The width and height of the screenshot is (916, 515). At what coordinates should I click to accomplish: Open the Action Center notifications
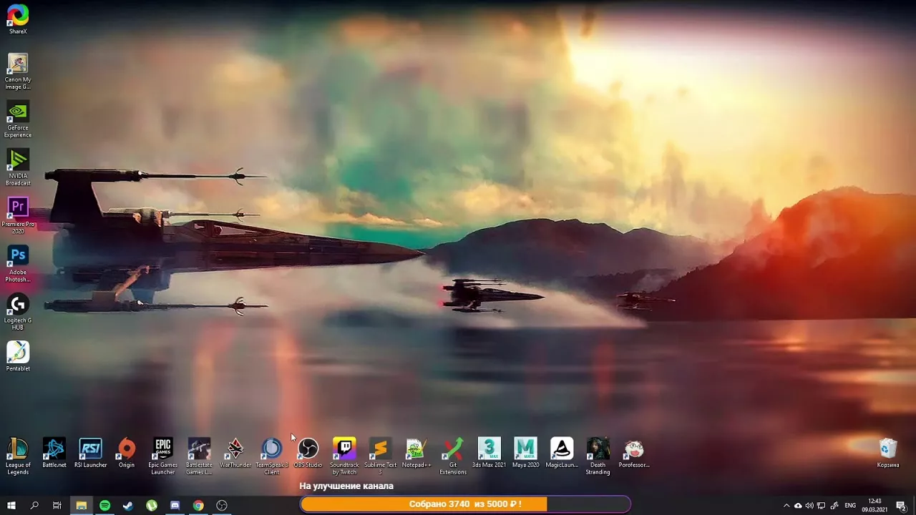coord(901,506)
